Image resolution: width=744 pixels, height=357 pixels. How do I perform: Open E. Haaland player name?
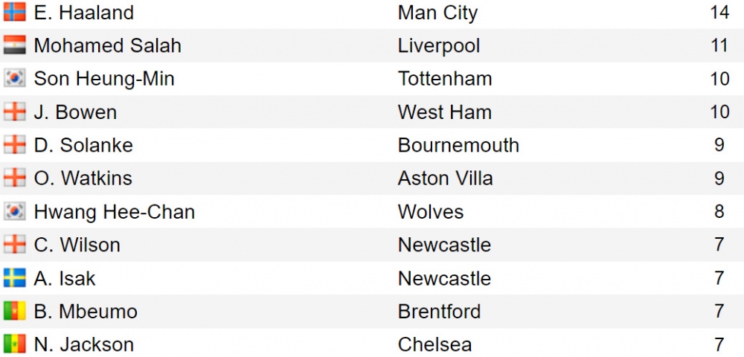click(84, 13)
